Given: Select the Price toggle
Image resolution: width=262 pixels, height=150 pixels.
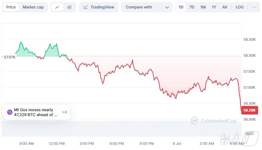Looking at the screenshot, I should tap(11, 7).
